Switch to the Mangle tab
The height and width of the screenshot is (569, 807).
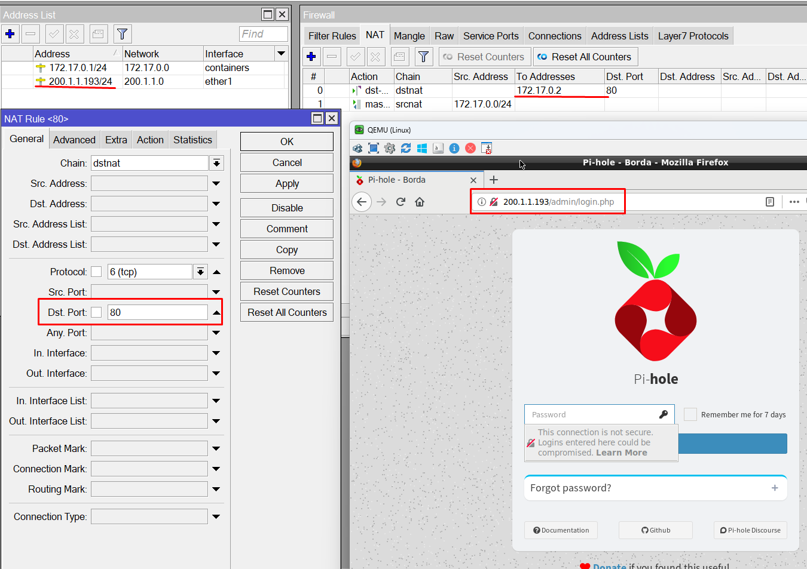(409, 36)
